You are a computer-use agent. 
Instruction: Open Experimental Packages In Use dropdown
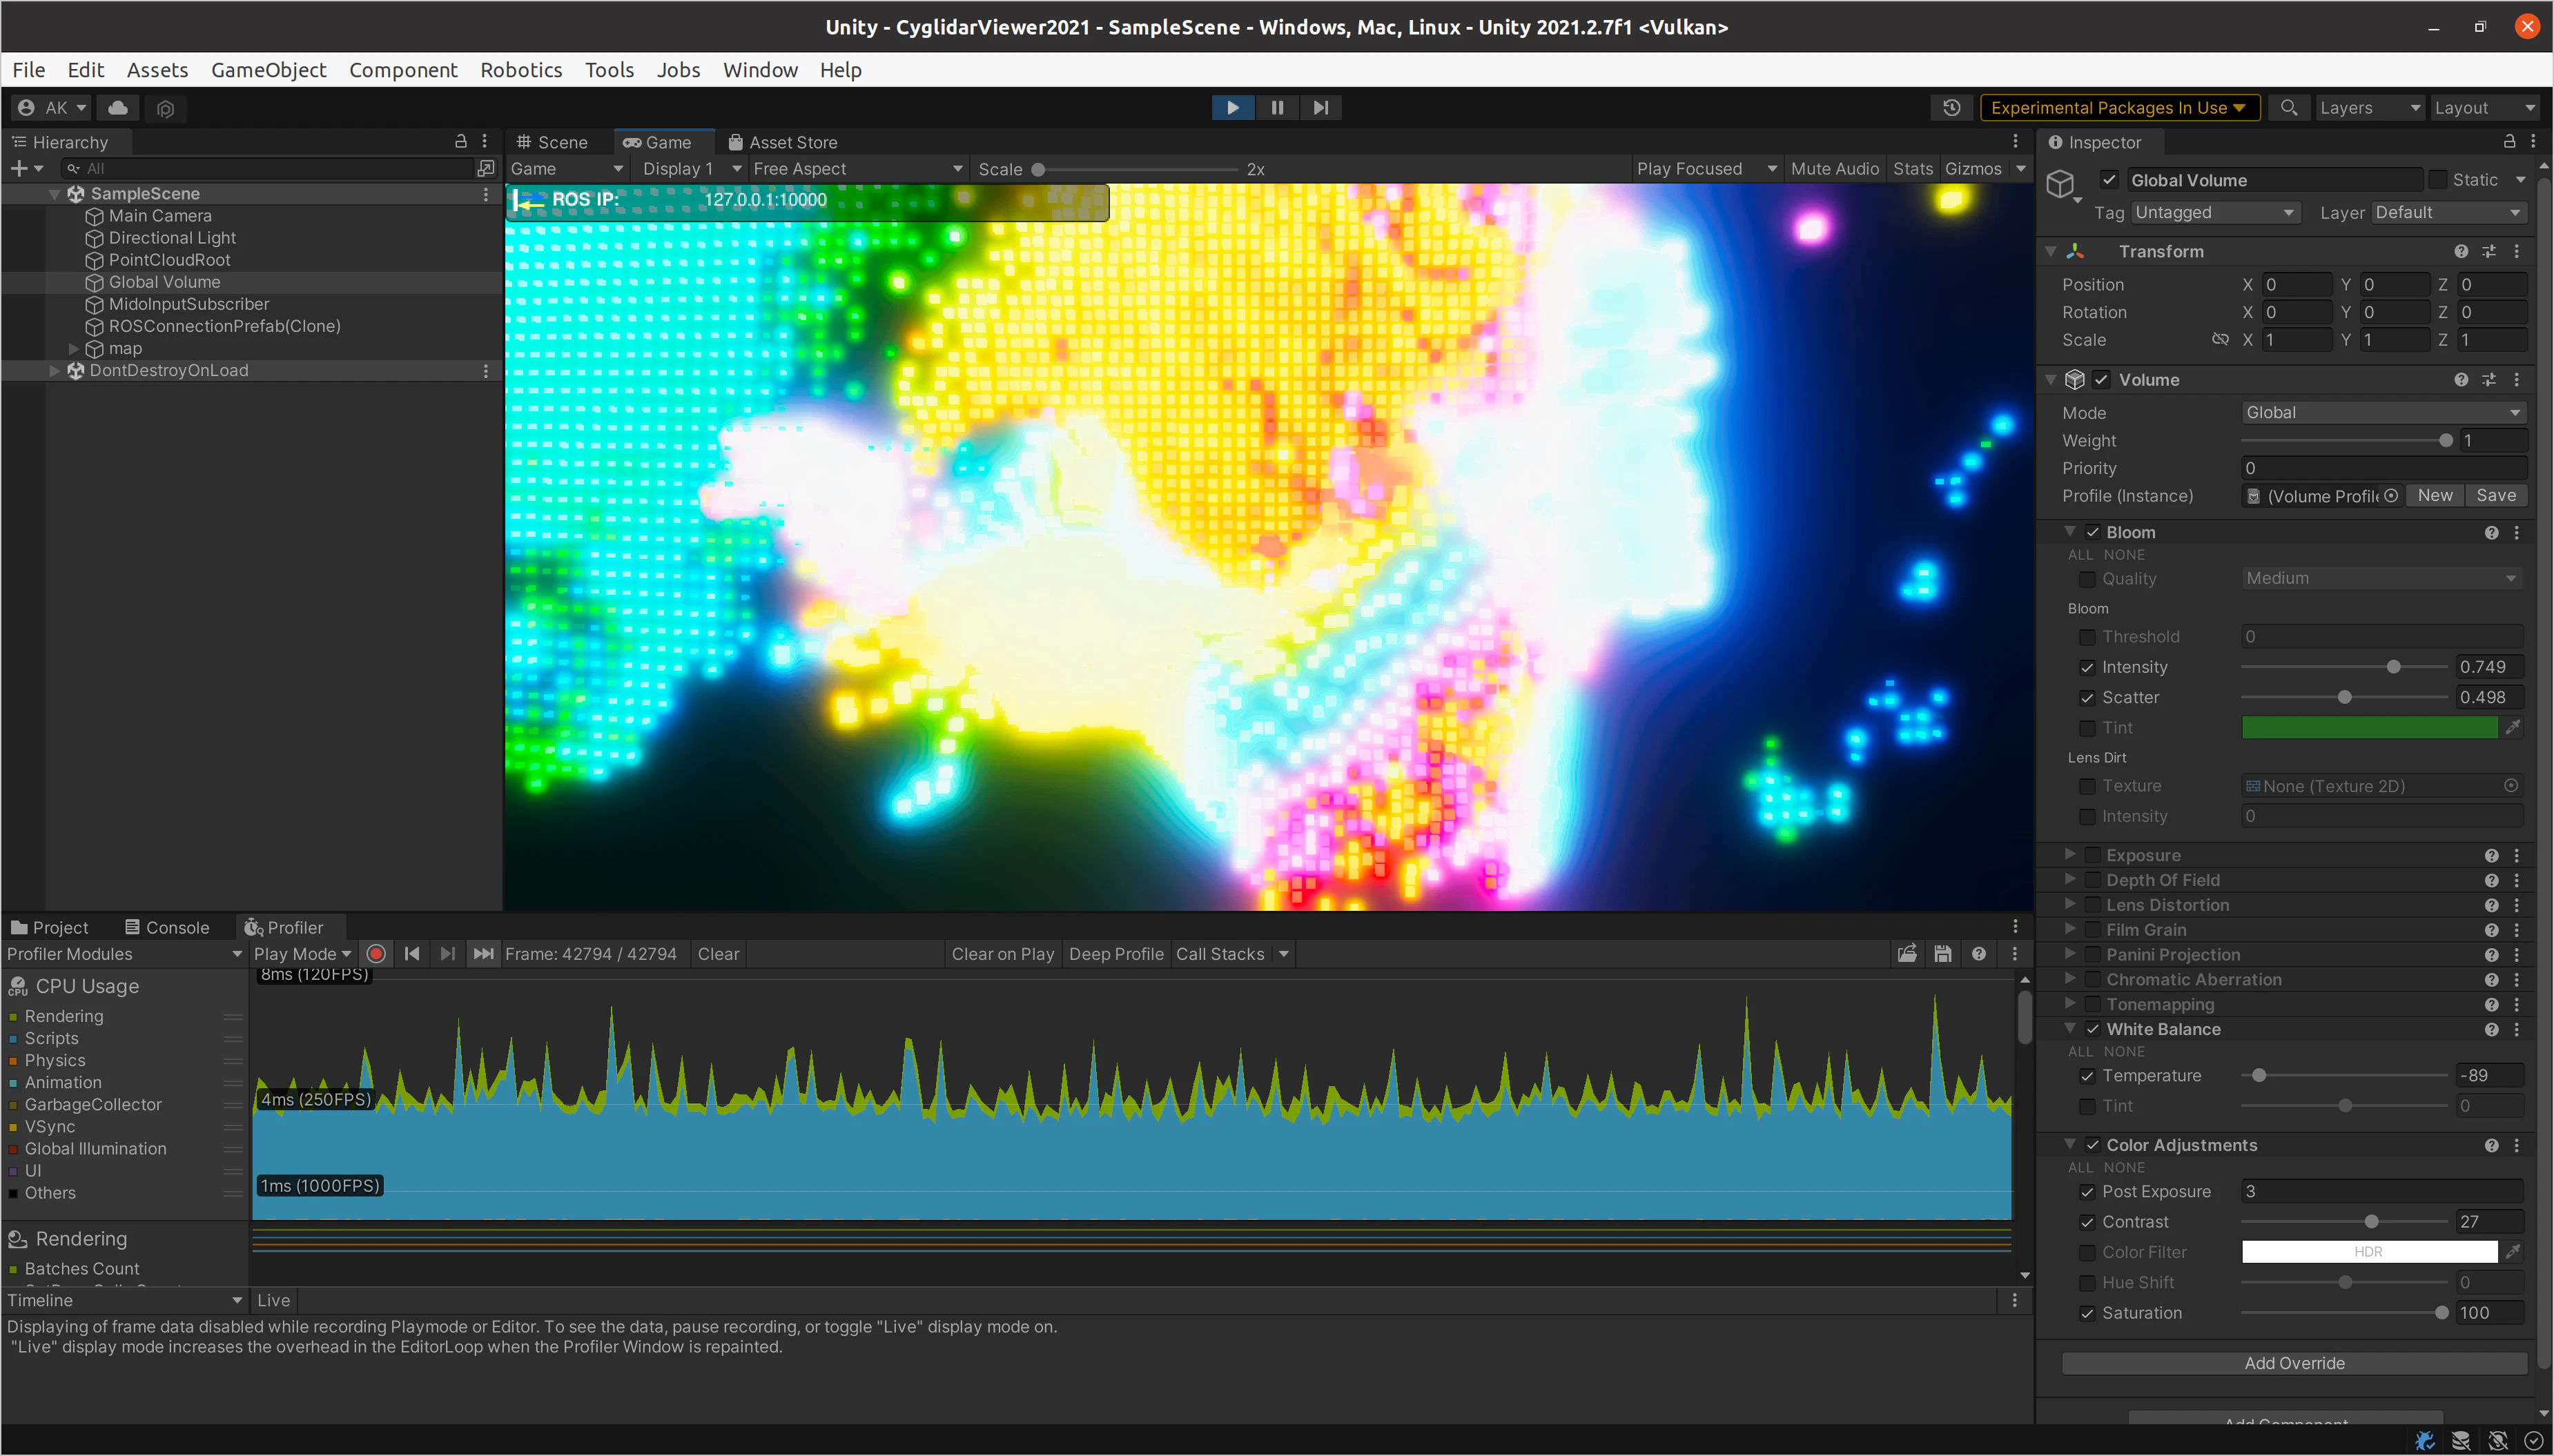(2119, 108)
